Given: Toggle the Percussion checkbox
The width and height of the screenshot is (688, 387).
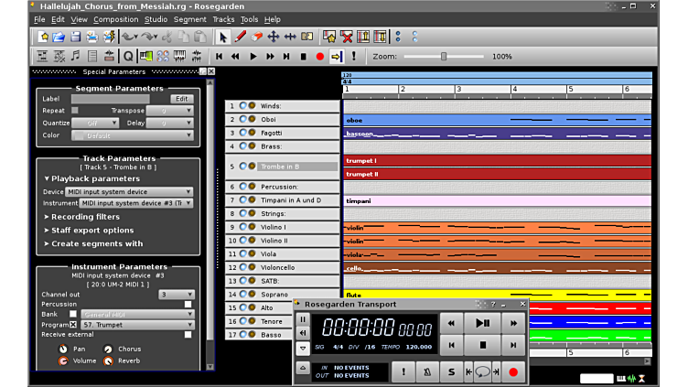Looking at the screenshot, I should tap(188, 304).
